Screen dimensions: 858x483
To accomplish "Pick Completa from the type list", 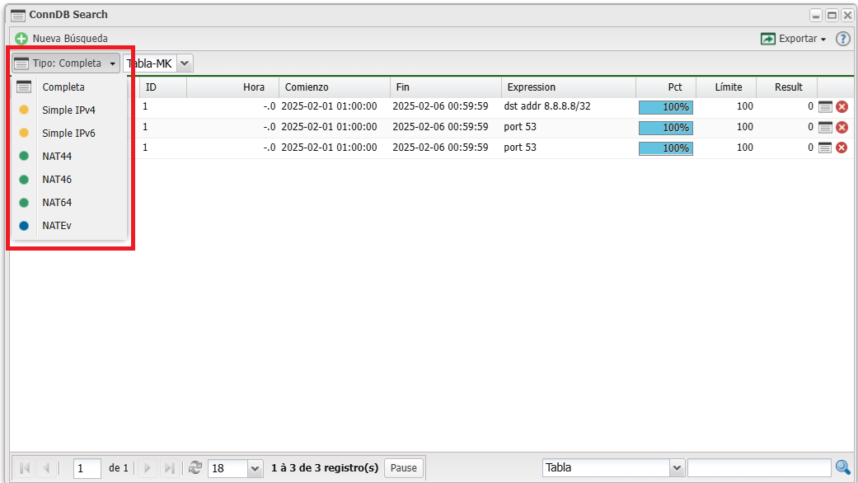I will click(x=63, y=87).
